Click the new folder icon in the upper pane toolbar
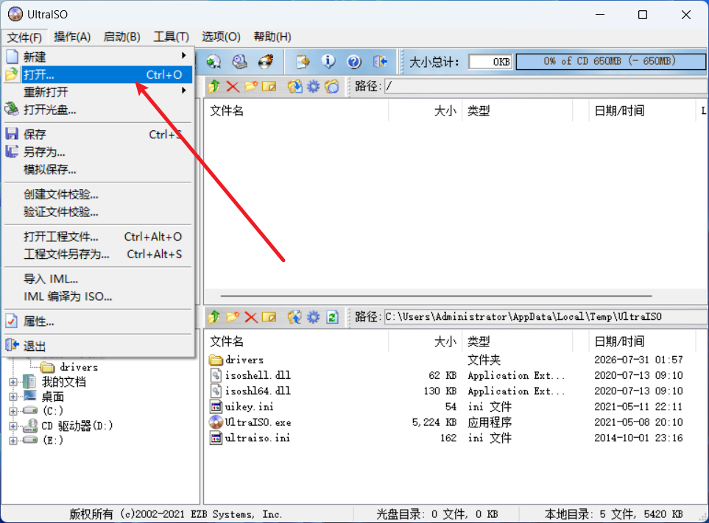709x523 pixels. tap(251, 86)
